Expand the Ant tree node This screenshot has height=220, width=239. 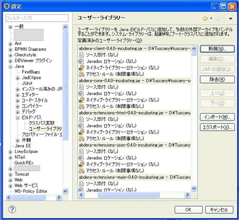tap(11, 44)
